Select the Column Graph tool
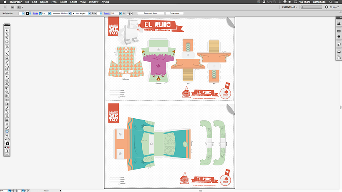The height and width of the screenshot is (192, 342). pyautogui.click(x=7, y=120)
